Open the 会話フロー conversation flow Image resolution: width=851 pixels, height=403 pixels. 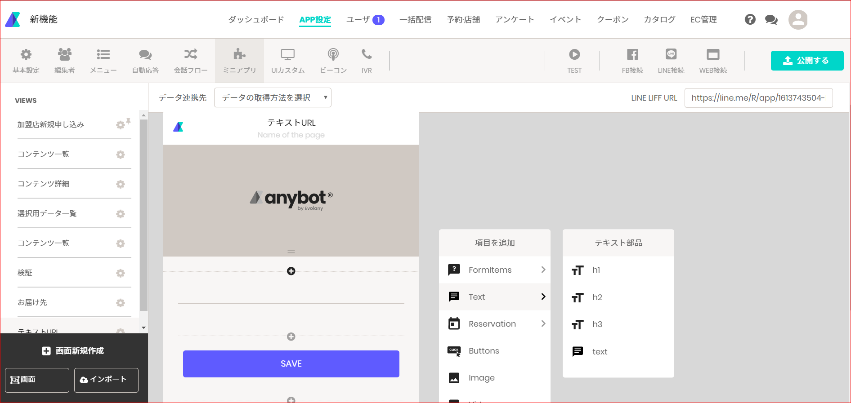click(191, 61)
